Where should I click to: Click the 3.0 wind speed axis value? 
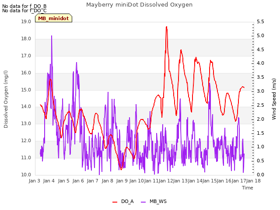pyautogui.click(x=260, y=91)
